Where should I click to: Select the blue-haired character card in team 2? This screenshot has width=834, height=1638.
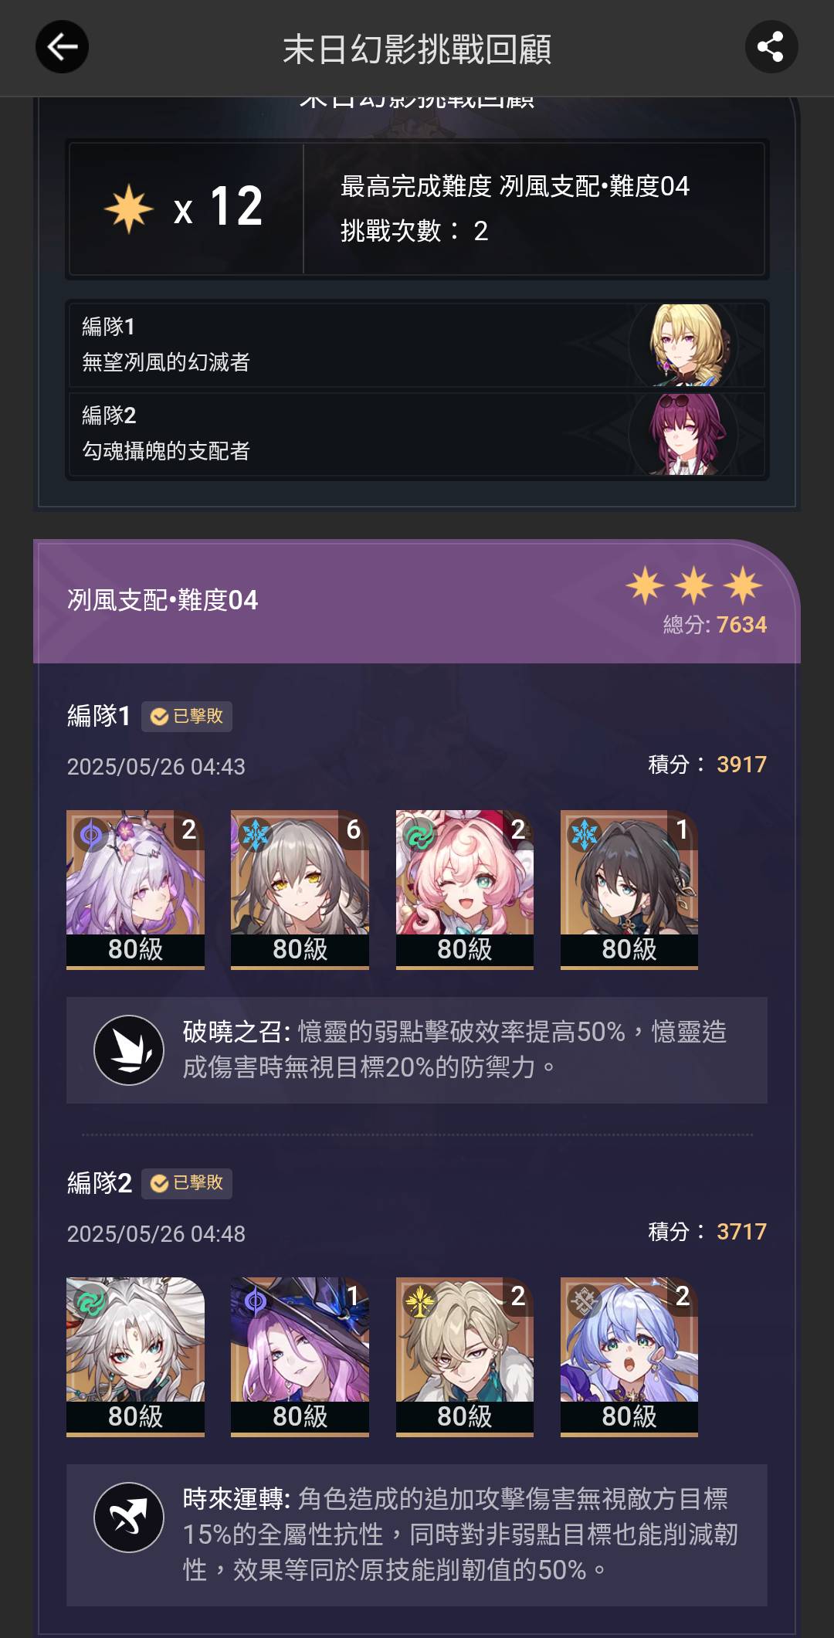click(x=629, y=1356)
